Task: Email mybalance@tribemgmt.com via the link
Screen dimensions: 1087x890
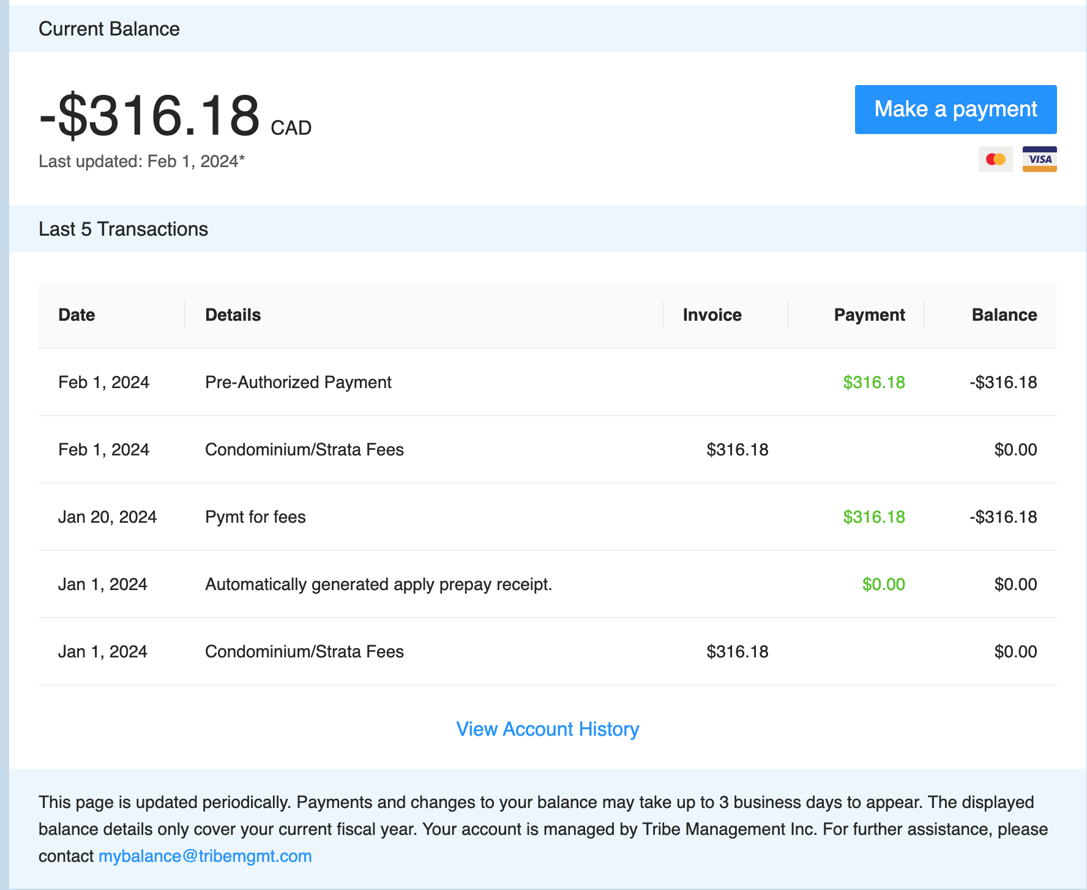Action: 205,856
